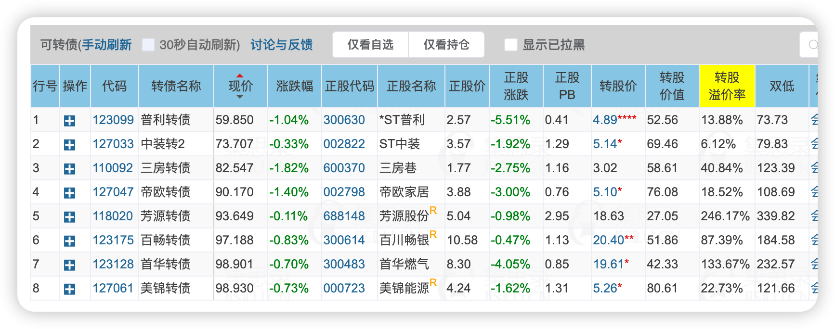Toggle the 显示已拉黑 checkbox
Screen dimensions: 835x329
pos(510,45)
